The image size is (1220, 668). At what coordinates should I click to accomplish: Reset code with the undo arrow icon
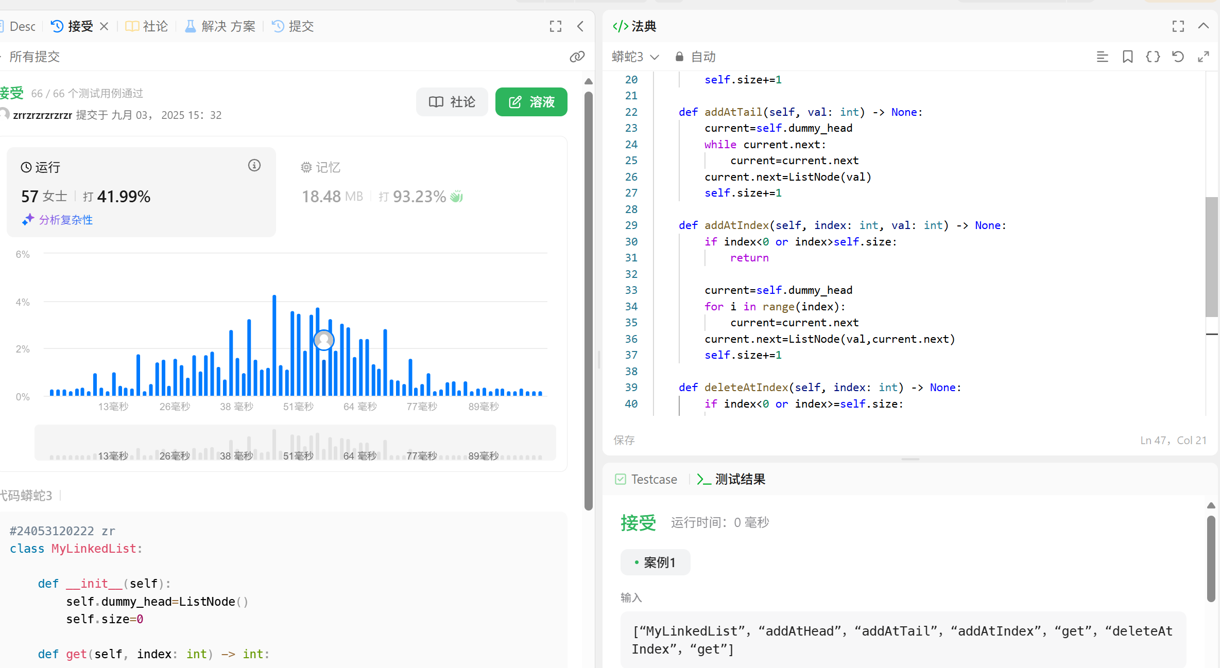[x=1178, y=57]
